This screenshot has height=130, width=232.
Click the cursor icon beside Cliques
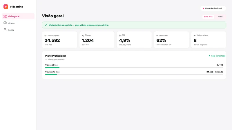[x=83, y=36]
